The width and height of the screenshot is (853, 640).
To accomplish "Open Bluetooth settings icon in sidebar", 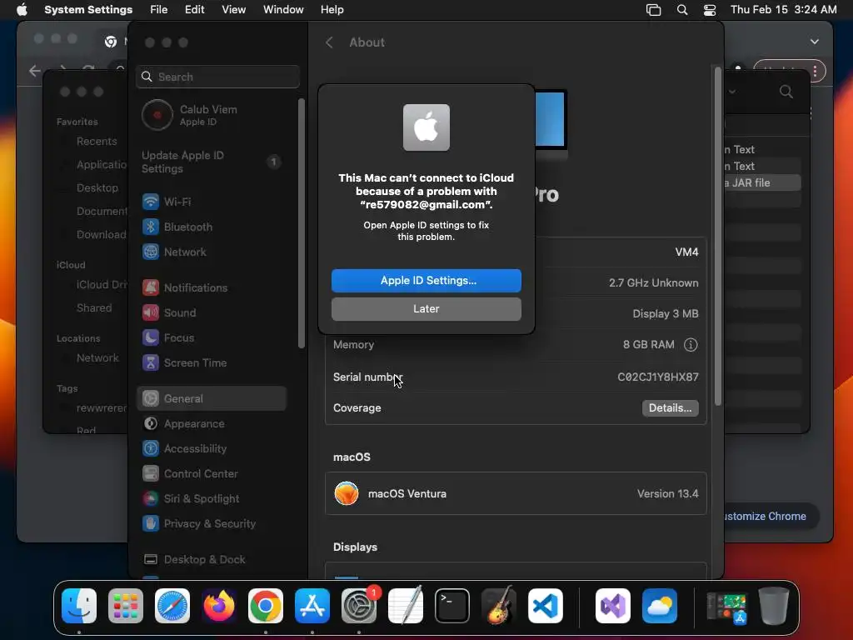I will 151,227.
